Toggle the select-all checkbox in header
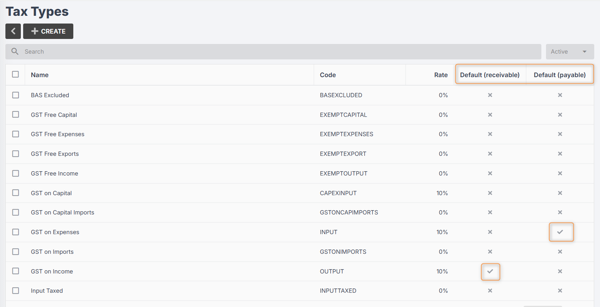This screenshot has height=307, width=600. point(15,74)
